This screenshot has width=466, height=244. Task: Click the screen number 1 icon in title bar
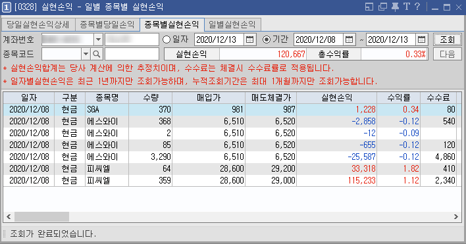pos(7,7)
